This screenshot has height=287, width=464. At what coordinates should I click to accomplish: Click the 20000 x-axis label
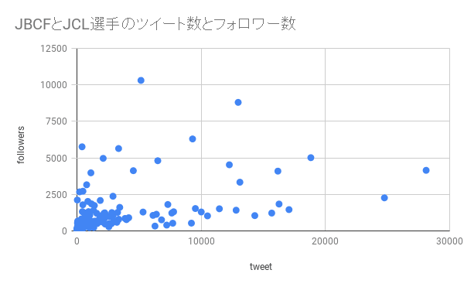(x=325, y=241)
